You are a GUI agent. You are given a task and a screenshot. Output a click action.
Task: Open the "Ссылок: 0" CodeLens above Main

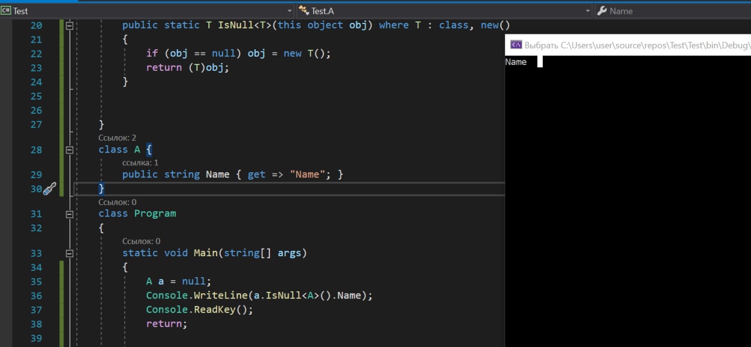(141, 241)
